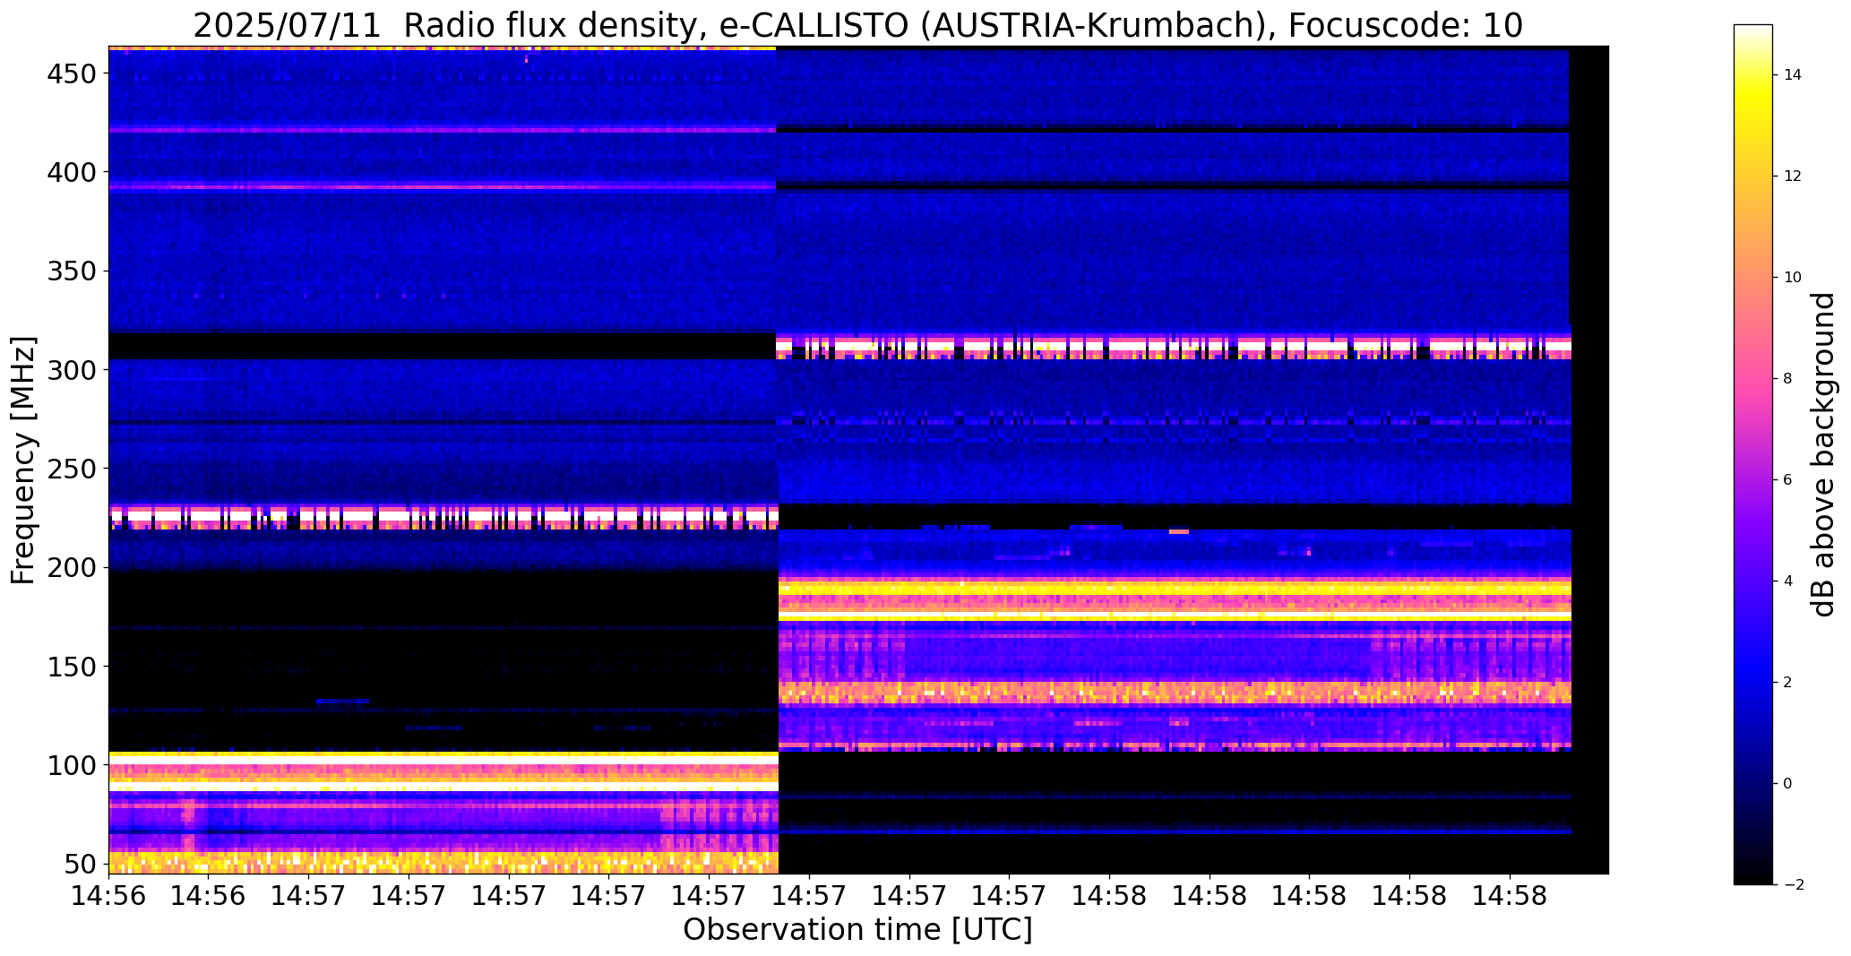Click the 450 tick on frequency axis

tap(72, 73)
